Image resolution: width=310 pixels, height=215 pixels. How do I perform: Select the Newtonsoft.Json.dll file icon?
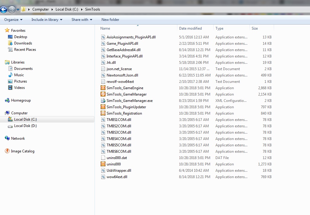[103, 75]
